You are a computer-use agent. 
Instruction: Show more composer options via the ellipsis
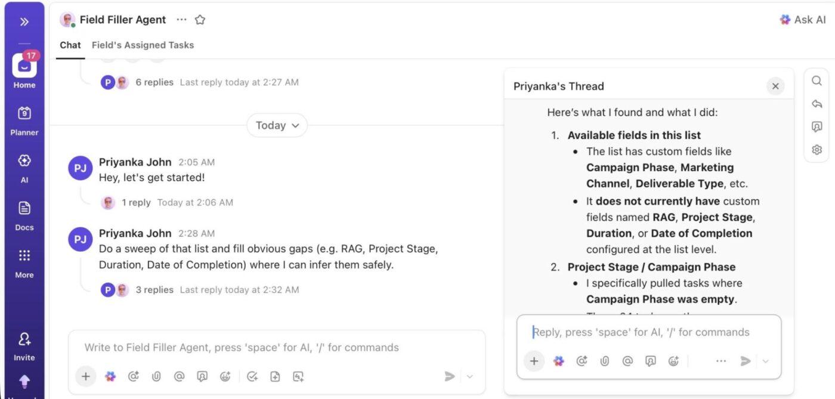tap(721, 361)
